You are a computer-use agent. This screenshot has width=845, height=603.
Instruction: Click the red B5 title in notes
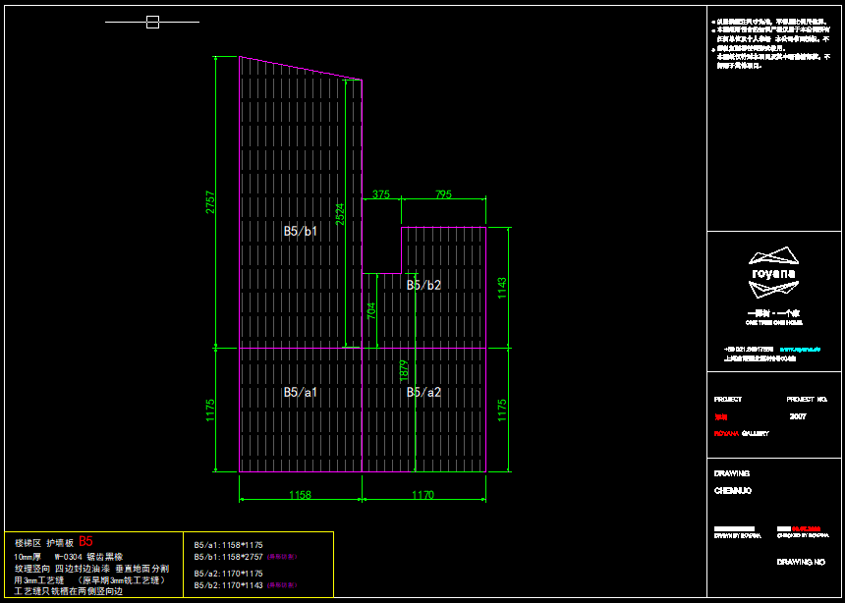tap(85, 541)
